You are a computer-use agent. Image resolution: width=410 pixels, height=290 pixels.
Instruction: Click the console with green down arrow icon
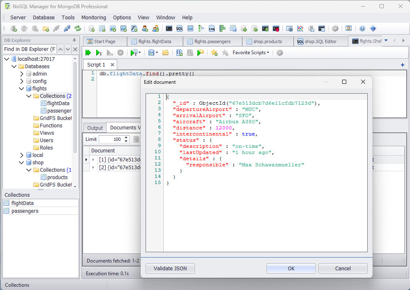(265, 28)
